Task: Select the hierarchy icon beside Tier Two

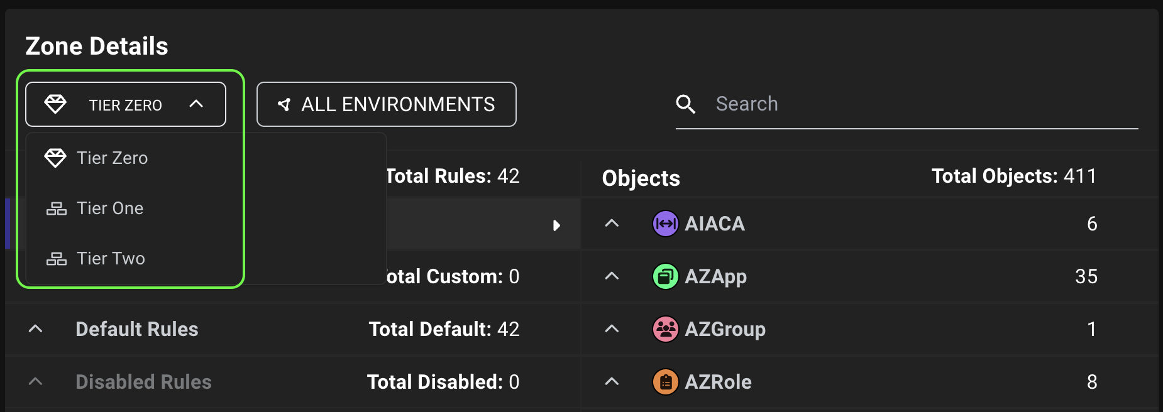Action: (x=56, y=258)
